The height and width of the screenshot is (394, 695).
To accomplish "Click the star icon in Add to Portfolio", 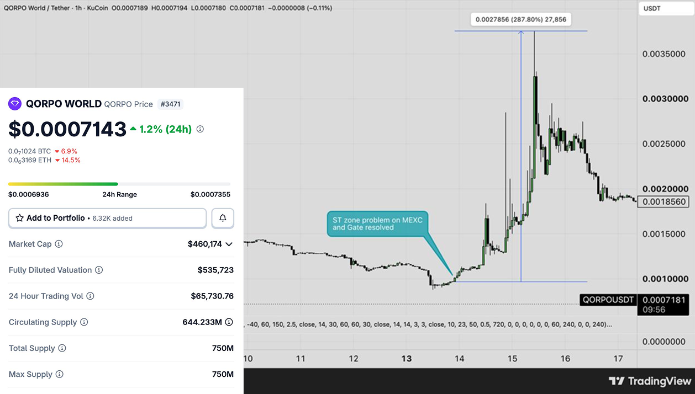I will [x=20, y=218].
